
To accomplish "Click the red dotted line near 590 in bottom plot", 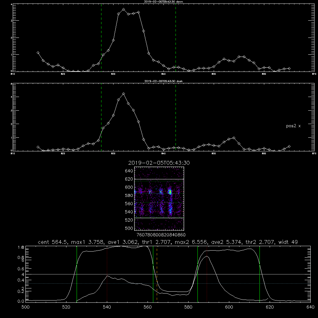I will [x=207, y=274].
